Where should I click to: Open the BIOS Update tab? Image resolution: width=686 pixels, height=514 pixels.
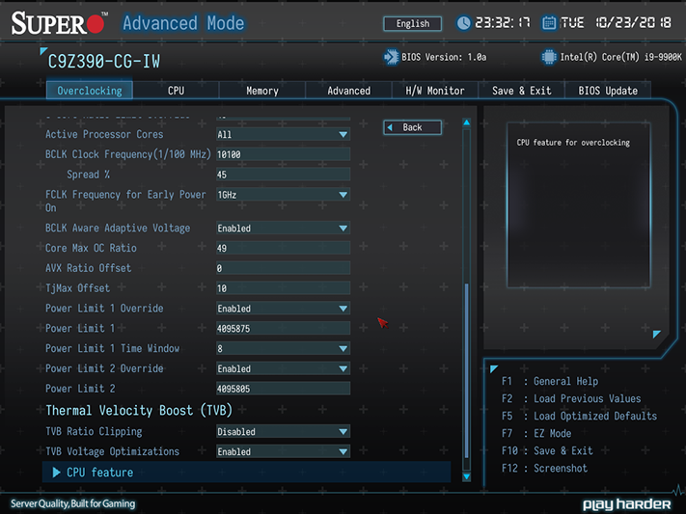point(608,91)
